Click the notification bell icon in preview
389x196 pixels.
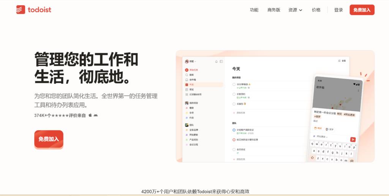coord(216,61)
